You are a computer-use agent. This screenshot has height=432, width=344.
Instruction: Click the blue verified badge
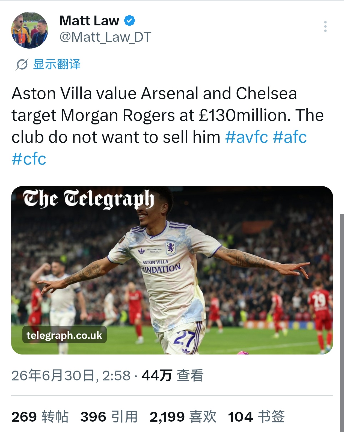[130, 20]
